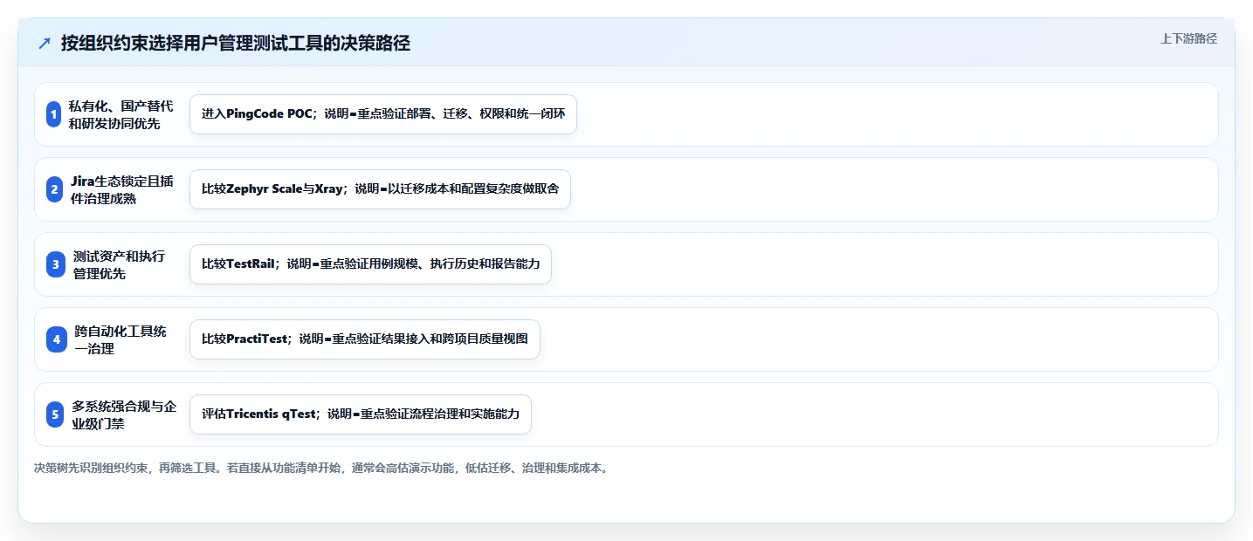Click the 测试资产和执行管理优先 condition text

[x=119, y=264]
